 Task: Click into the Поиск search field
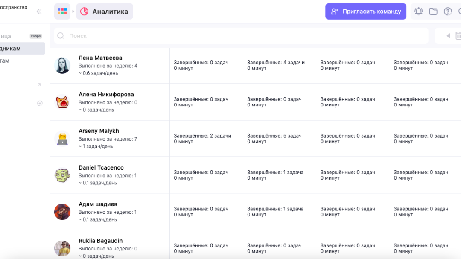point(243,36)
